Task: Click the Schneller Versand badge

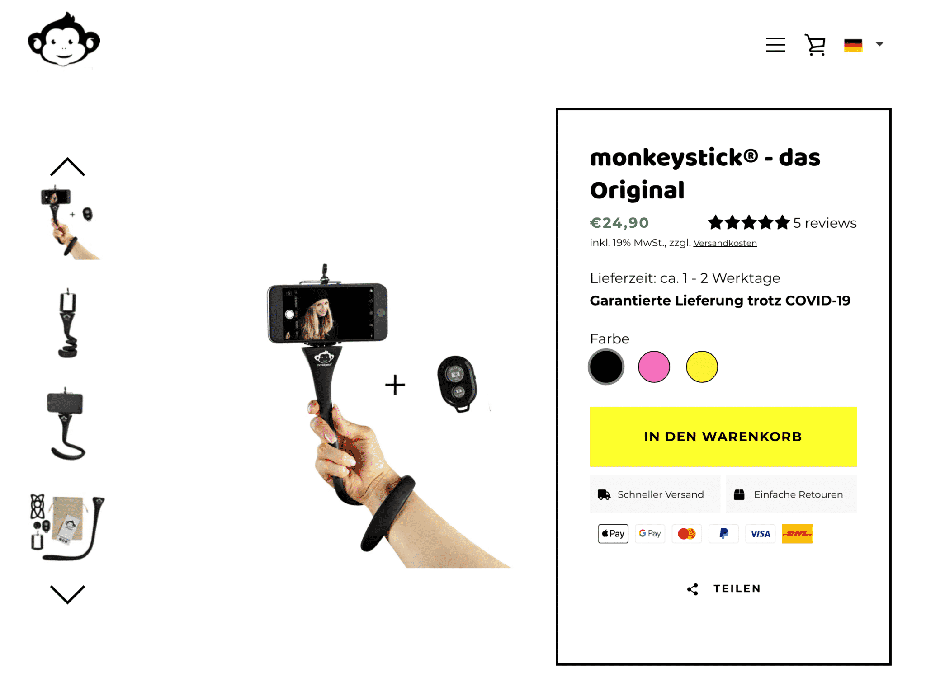Action: 655,494
